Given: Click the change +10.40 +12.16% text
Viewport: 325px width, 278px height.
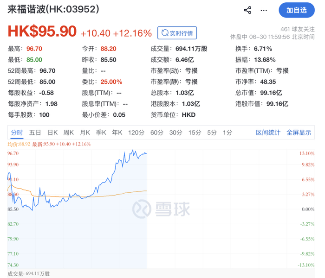Looking at the screenshot, I should point(116,33).
